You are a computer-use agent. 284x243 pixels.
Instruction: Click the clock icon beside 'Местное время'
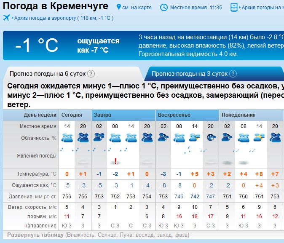pyautogui.click(x=163, y=8)
